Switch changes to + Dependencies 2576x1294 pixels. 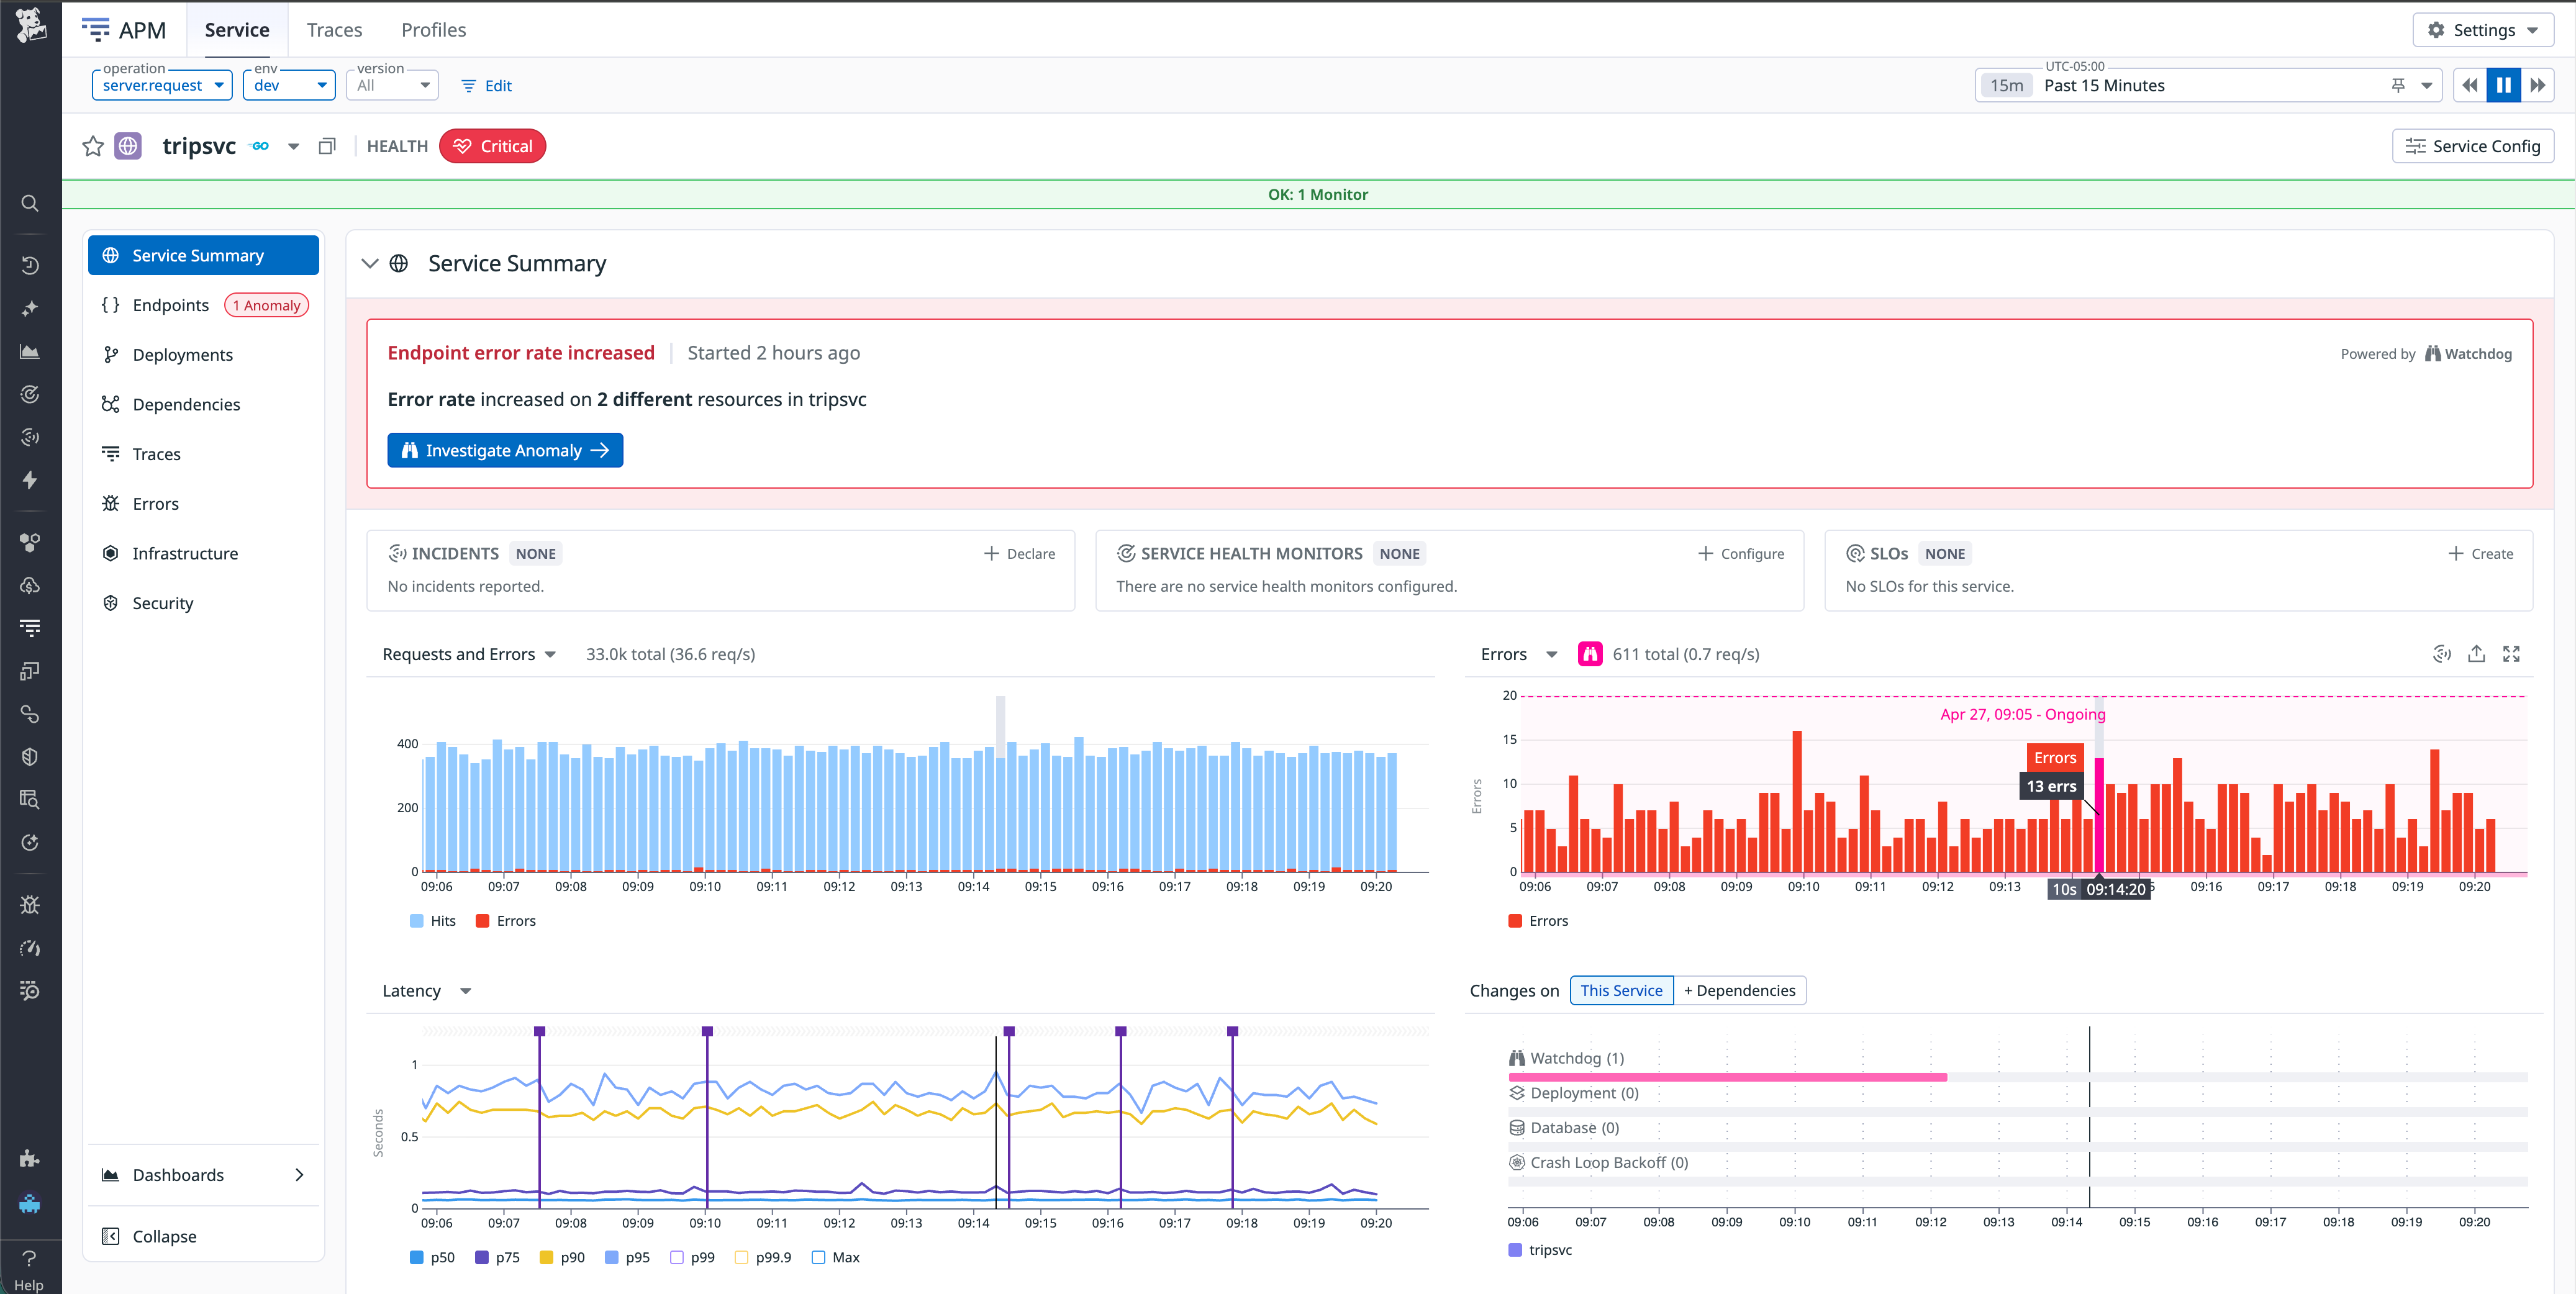click(x=1739, y=991)
